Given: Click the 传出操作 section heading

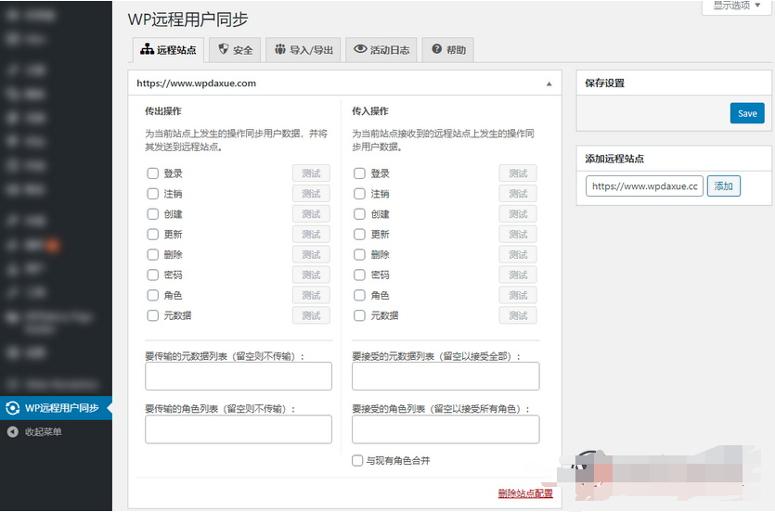Looking at the screenshot, I should (163, 111).
